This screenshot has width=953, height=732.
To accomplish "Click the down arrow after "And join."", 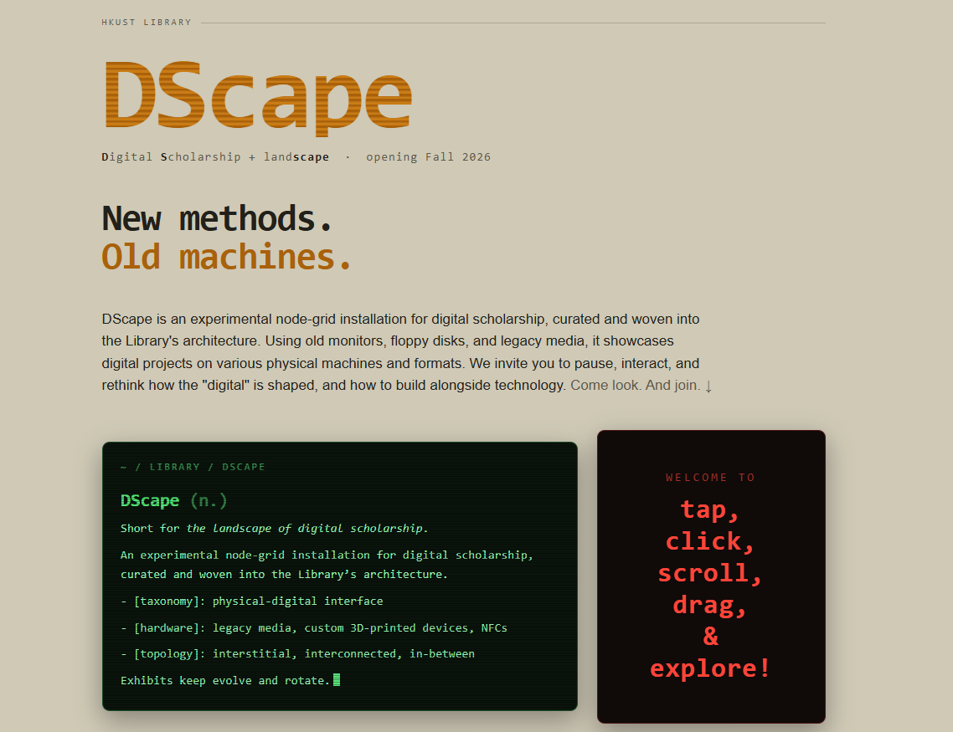I will 708,386.
